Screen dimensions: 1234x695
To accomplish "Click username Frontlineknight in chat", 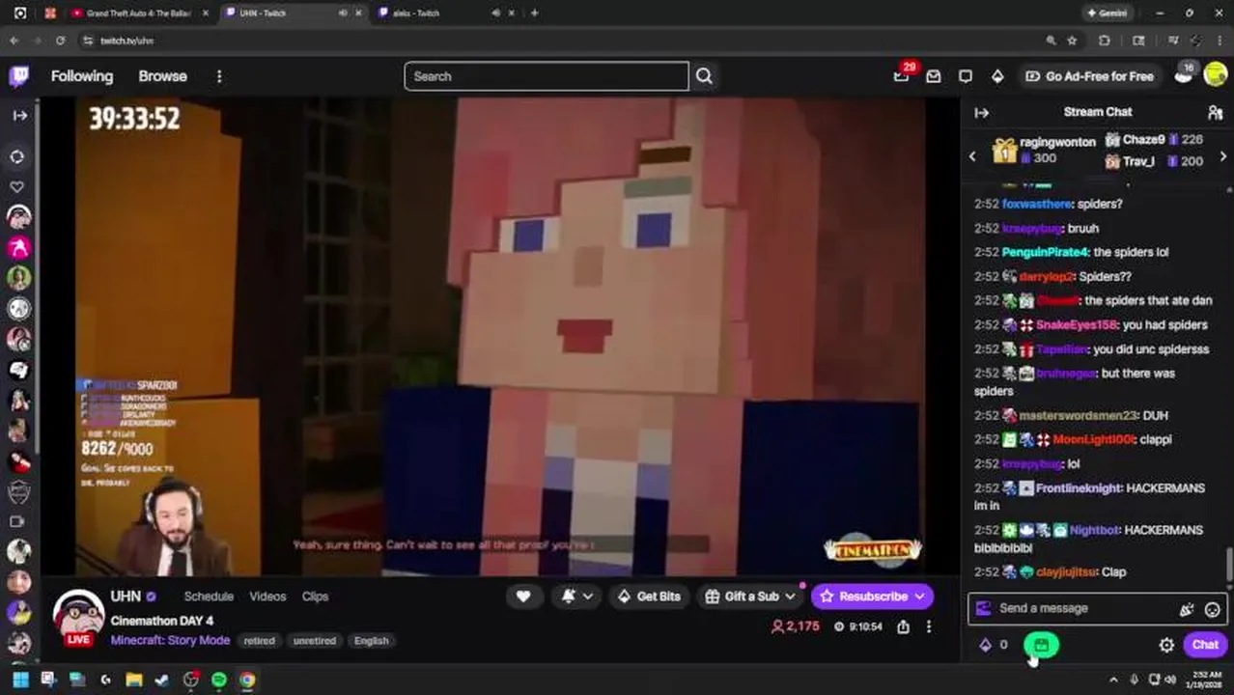I will tap(1079, 488).
